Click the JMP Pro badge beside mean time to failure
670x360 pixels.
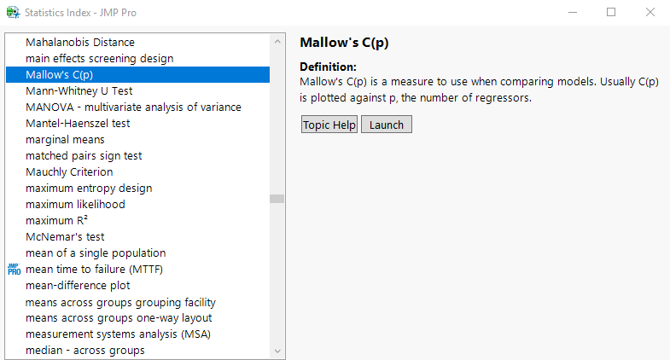14,270
